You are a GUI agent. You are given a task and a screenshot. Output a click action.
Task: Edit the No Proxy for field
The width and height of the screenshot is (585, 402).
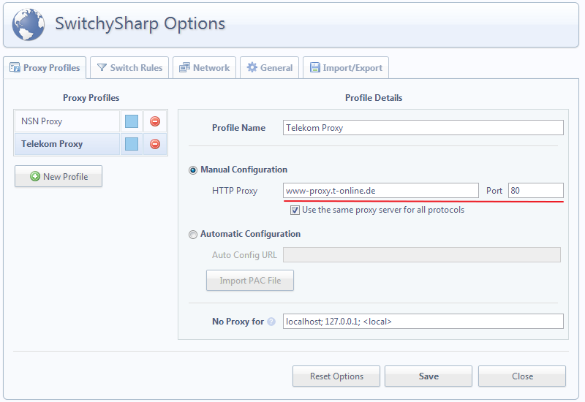point(423,322)
